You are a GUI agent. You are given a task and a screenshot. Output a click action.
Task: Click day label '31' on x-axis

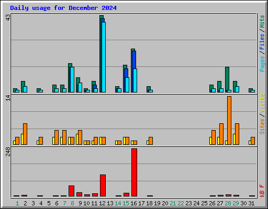point(251,203)
